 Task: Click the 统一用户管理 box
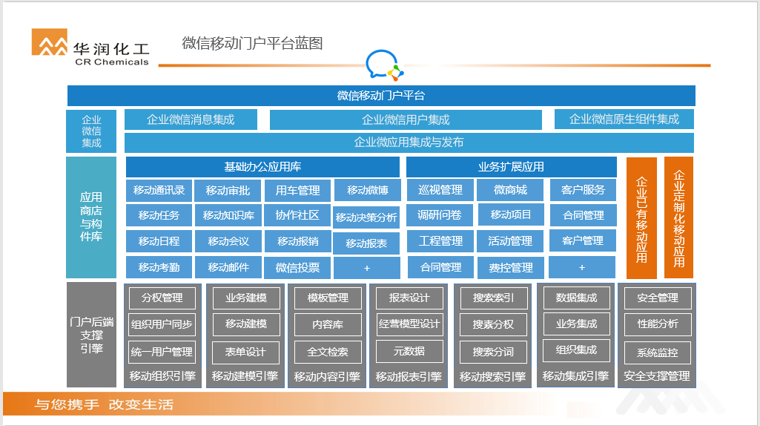(x=162, y=353)
